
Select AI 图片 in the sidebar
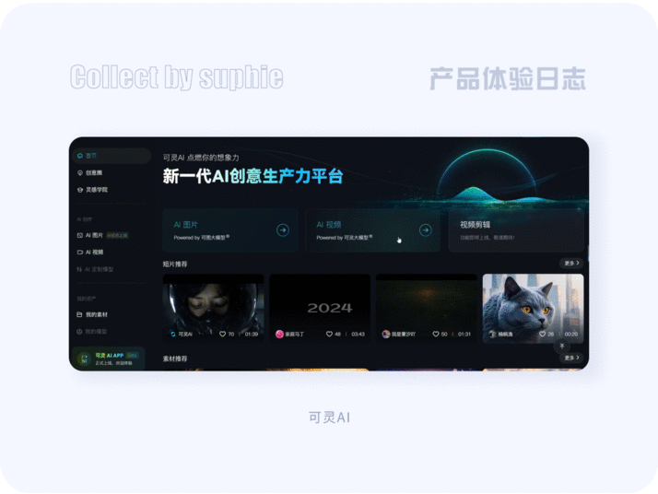[102, 235]
